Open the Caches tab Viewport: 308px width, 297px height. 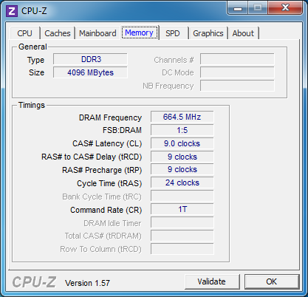tap(58, 33)
